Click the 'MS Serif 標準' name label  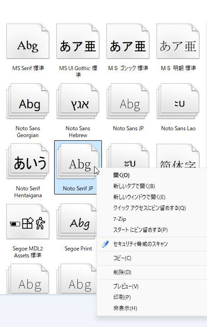[x=28, y=68]
